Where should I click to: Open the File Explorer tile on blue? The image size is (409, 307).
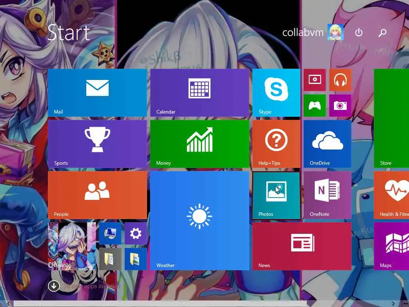[x=136, y=259]
